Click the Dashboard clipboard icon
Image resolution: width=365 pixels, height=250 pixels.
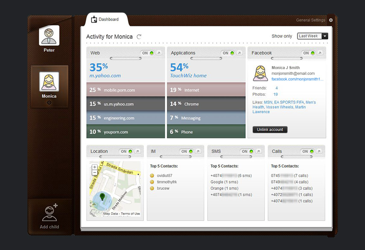pos(94,19)
